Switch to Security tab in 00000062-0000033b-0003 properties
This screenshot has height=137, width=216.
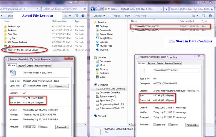point(151,63)
